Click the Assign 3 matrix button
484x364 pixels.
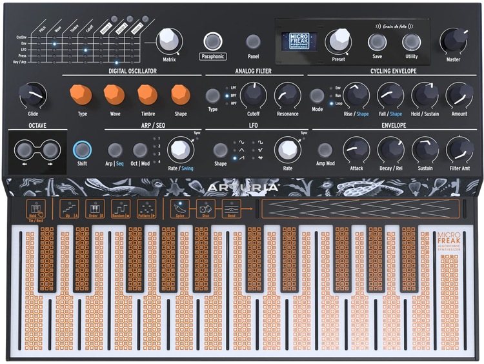145,19
